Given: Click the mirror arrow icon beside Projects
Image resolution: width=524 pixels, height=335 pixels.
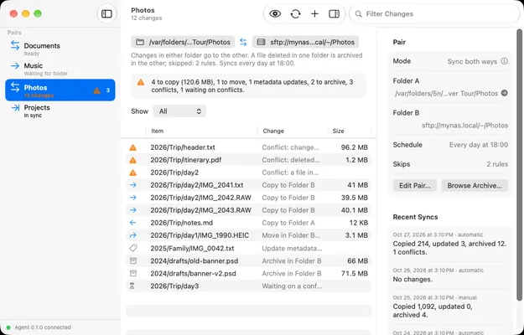Looking at the screenshot, I should pyautogui.click(x=15, y=107).
